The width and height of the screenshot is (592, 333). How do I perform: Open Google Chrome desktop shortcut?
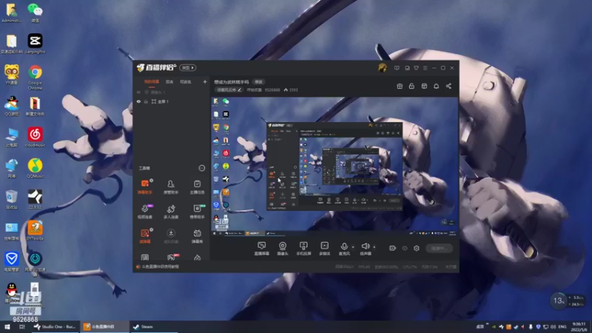pos(35,77)
